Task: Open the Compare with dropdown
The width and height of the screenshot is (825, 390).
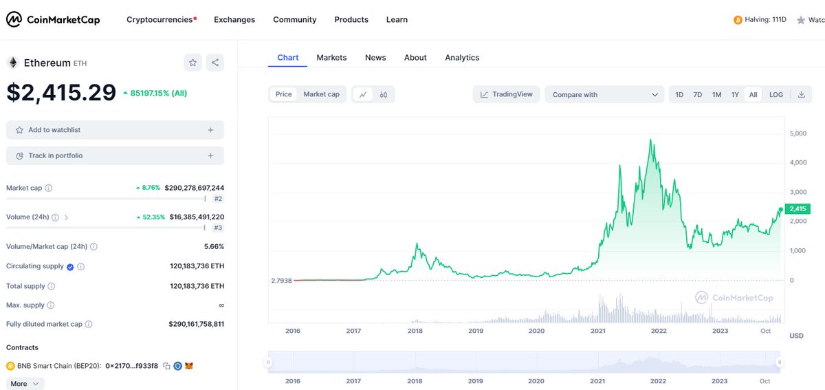Action: pos(604,94)
